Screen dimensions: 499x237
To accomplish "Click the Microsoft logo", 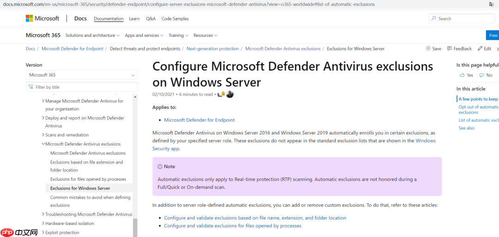I will tap(43, 18).
